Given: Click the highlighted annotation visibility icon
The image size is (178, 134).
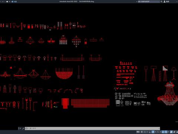Looking at the screenshot, I should (171, 132).
